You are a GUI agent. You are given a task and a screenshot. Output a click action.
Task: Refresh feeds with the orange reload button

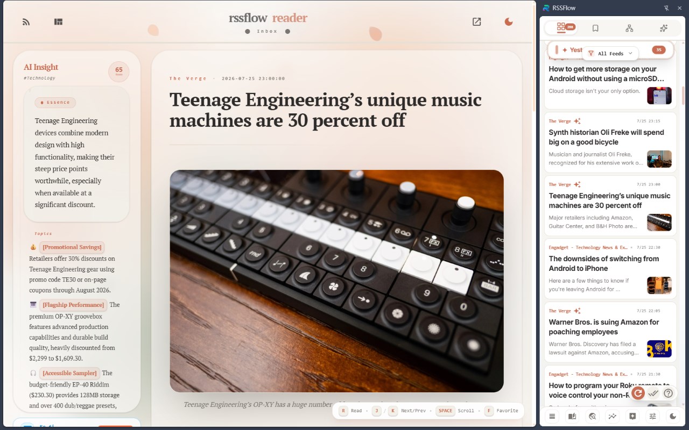point(638,393)
